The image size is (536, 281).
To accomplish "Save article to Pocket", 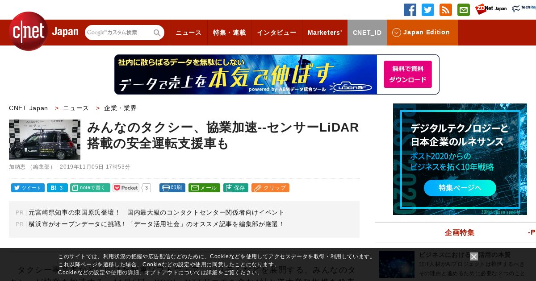I will 126,188.
